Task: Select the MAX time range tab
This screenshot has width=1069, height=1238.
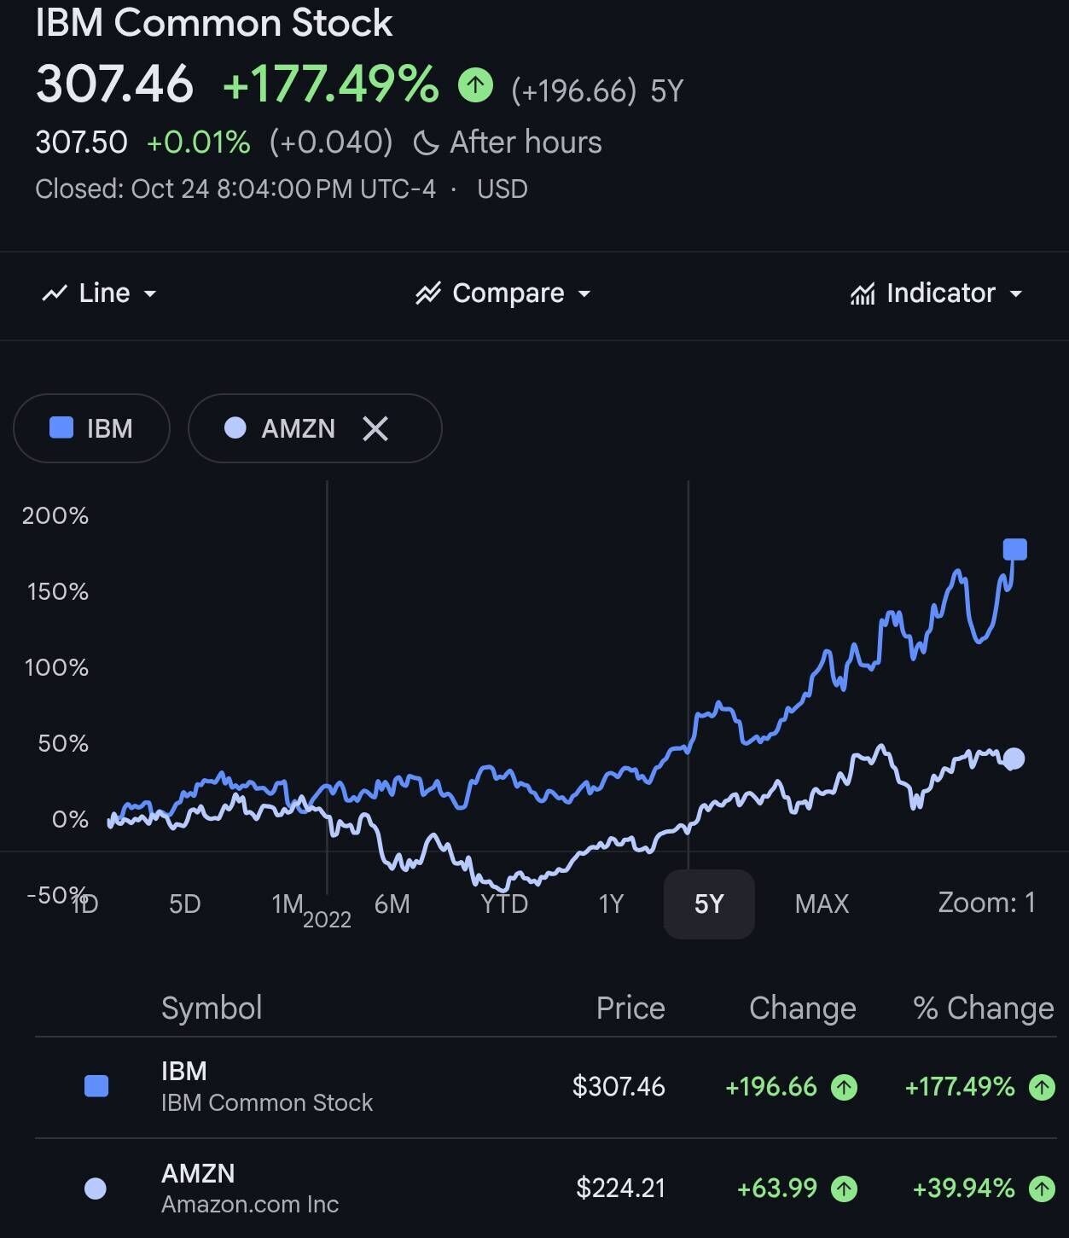Action: (822, 904)
